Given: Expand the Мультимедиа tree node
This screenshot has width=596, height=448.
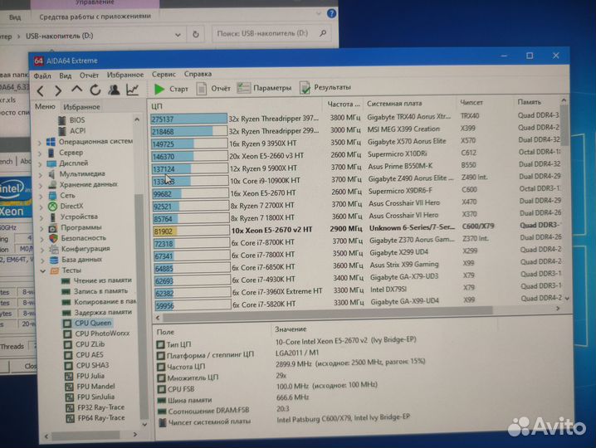Looking at the screenshot, I should [x=41, y=175].
